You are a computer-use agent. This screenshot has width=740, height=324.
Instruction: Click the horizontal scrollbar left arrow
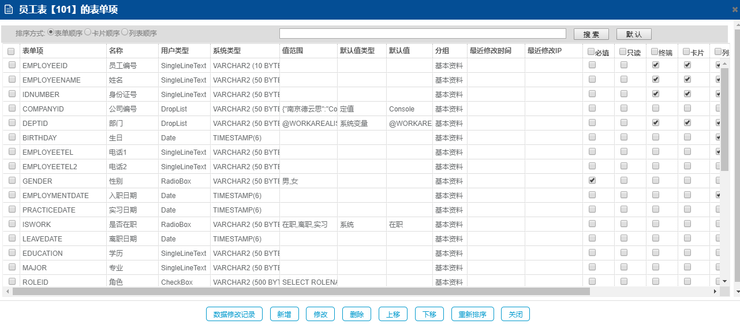(6, 292)
